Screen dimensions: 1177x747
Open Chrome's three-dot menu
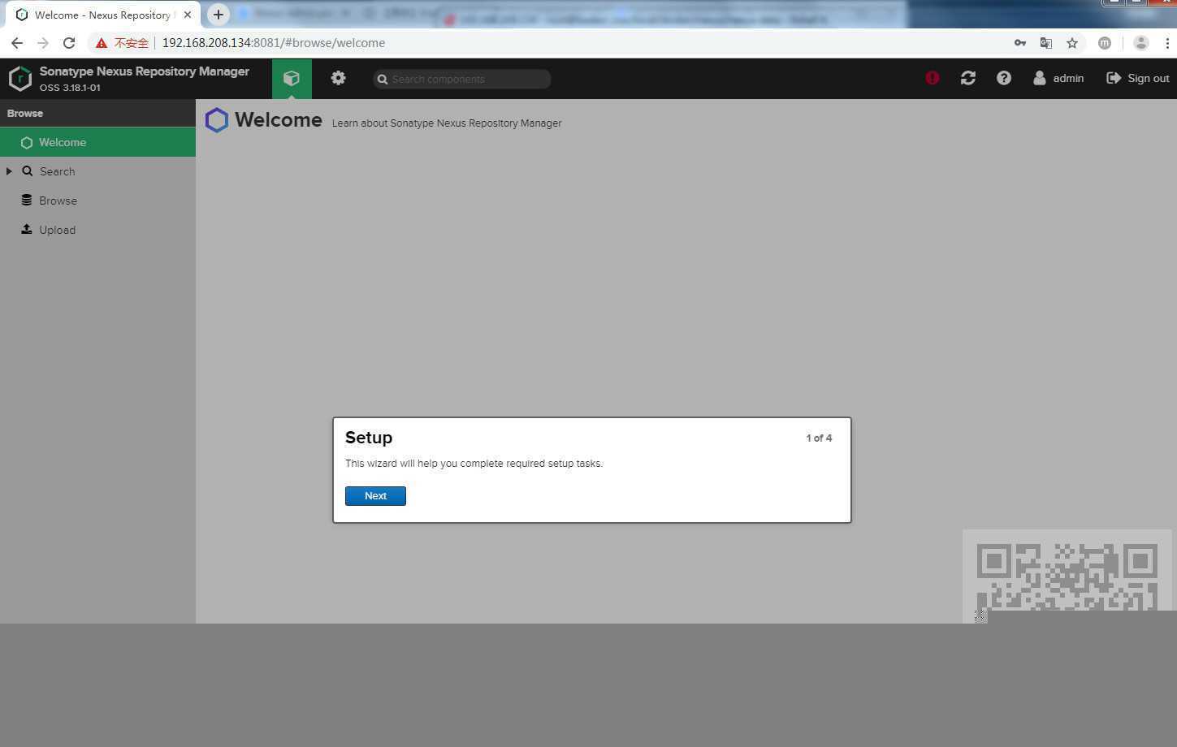pos(1167,43)
